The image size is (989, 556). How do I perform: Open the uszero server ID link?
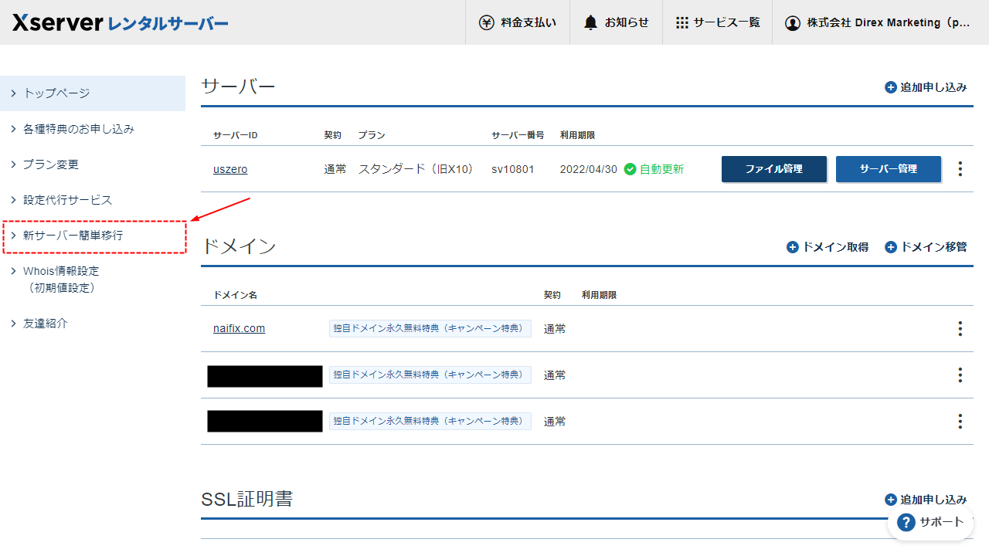(230, 169)
